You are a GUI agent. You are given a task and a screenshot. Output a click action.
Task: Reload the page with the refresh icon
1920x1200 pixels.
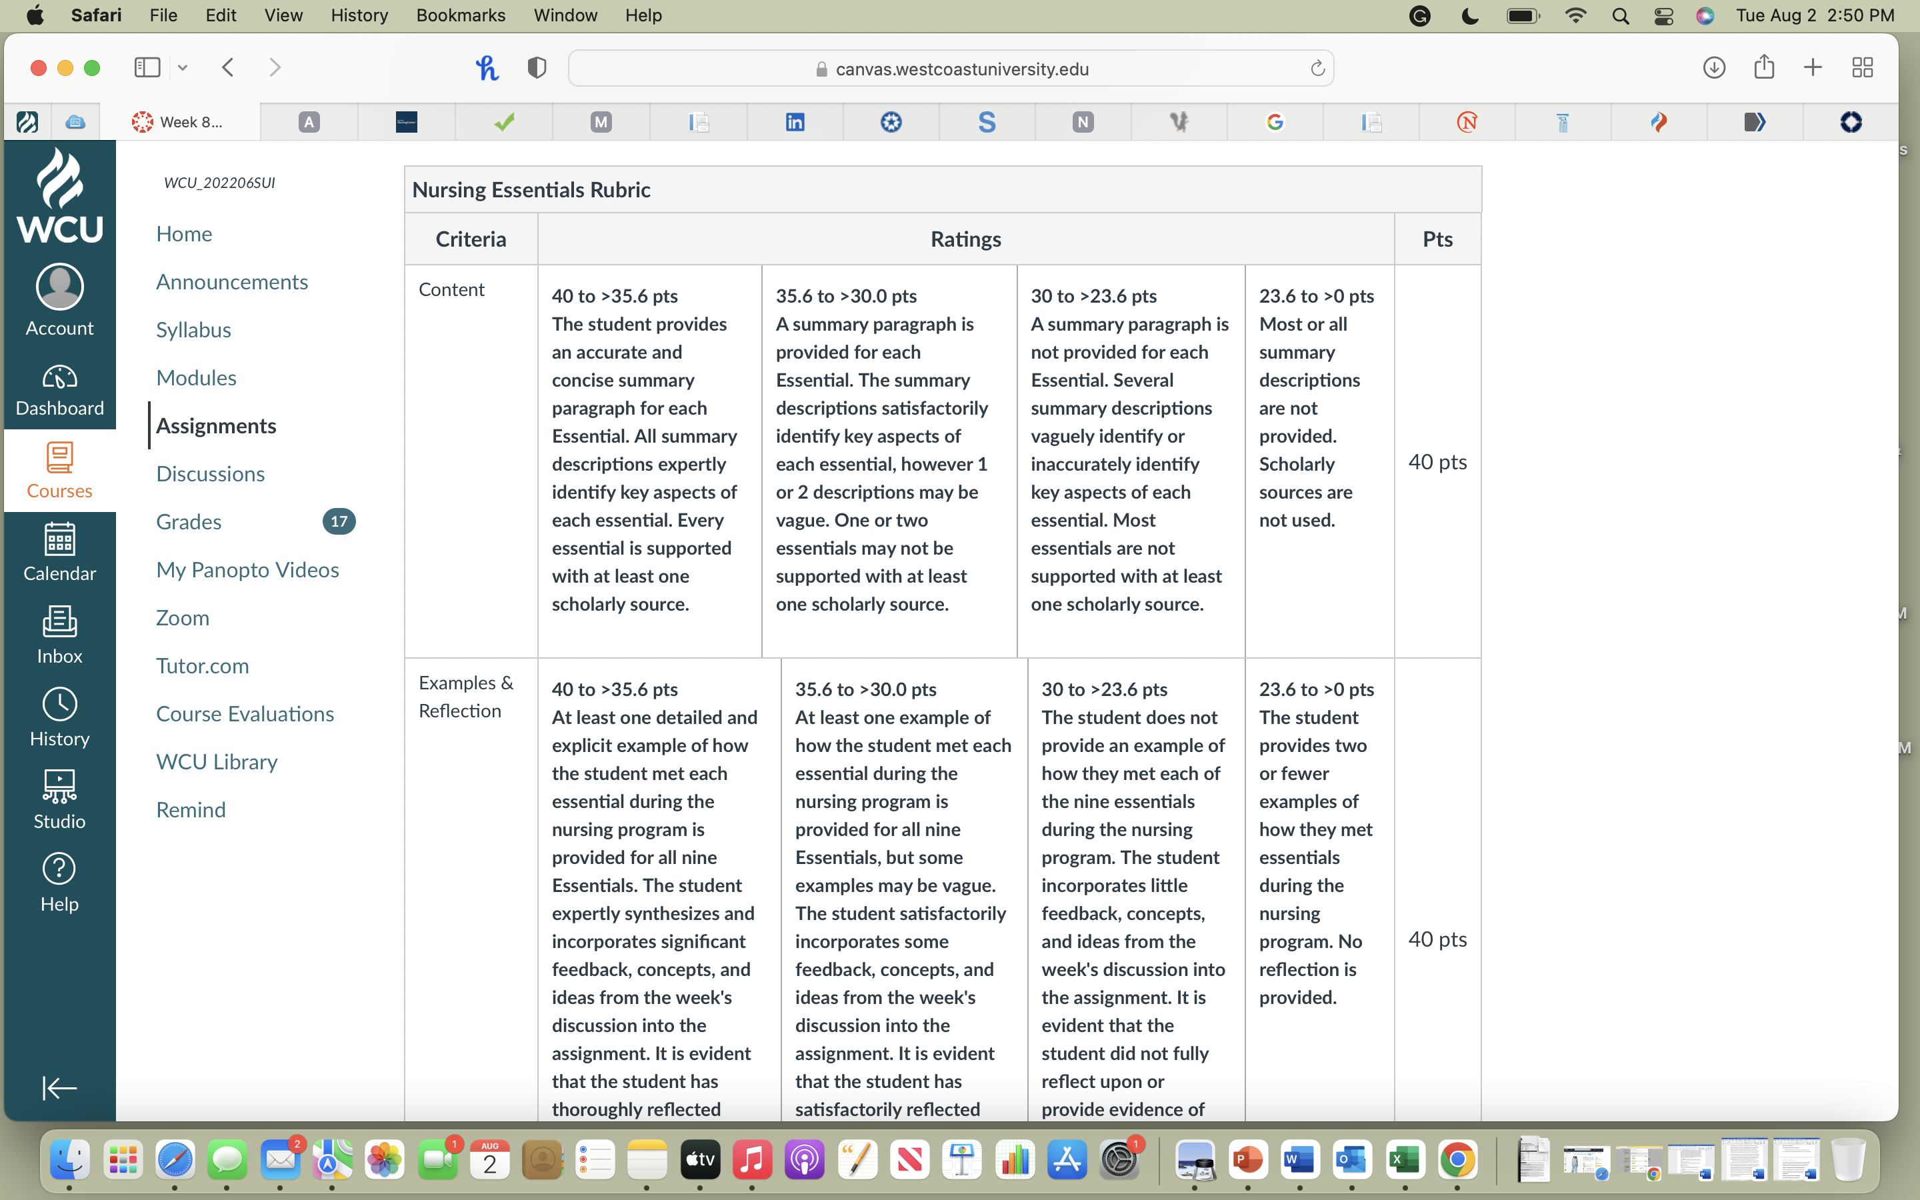coord(1317,69)
